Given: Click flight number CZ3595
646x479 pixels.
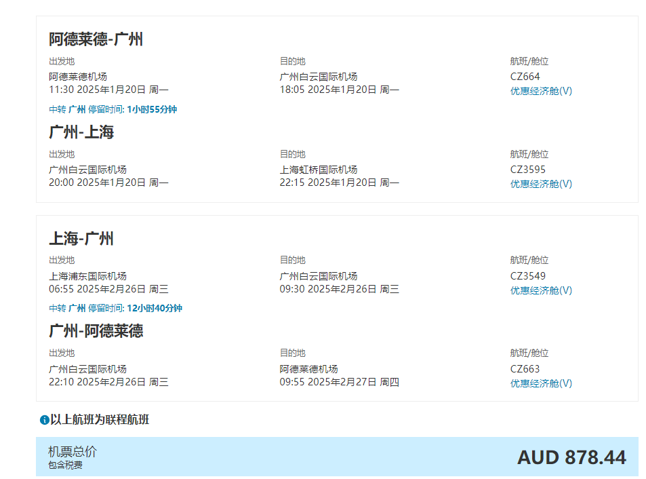Looking at the screenshot, I should click(527, 170).
